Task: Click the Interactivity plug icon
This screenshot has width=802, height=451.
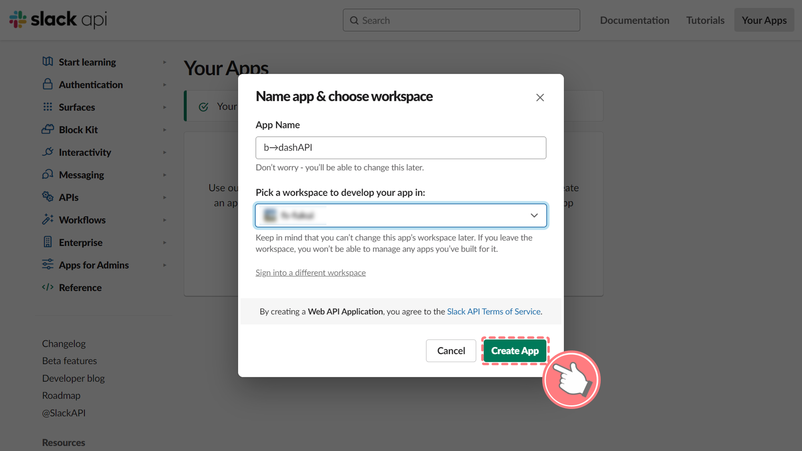Action: [48, 152]
